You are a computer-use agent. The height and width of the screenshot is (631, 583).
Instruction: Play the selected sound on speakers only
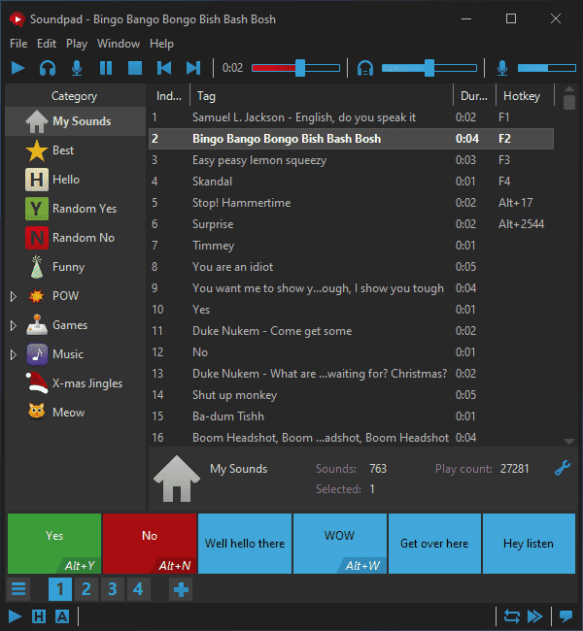point(48,68)
